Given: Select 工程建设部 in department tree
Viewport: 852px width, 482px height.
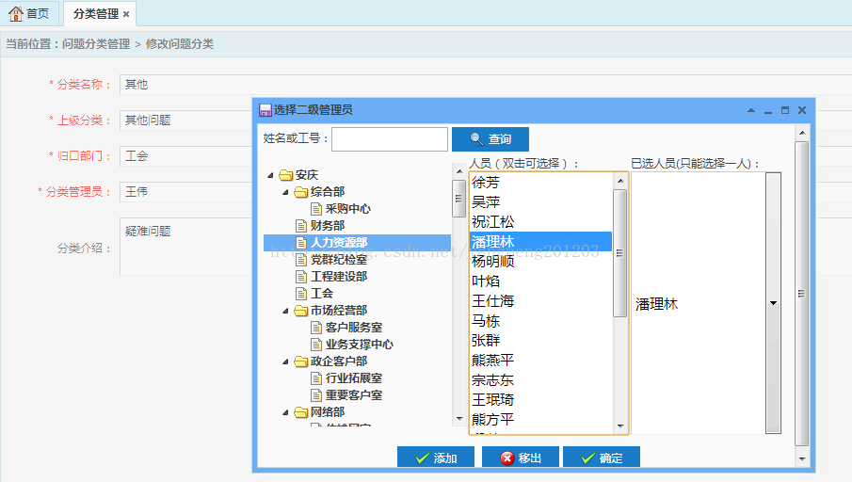Looking at the screenshot, I should coord(339,277).
